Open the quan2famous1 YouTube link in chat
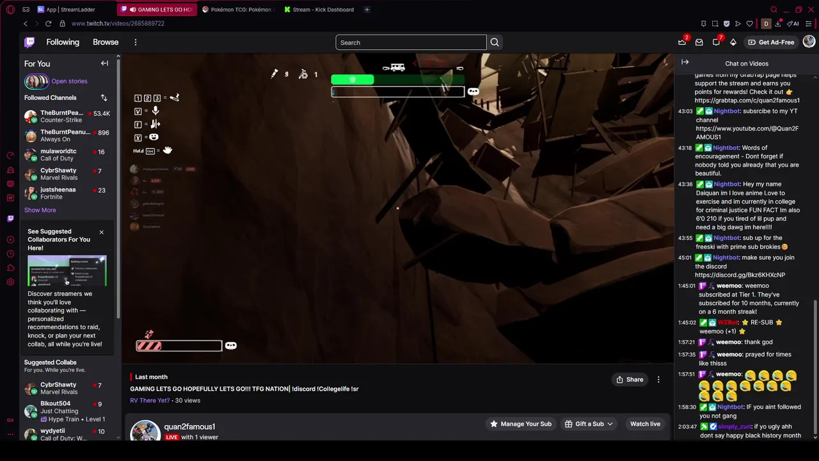 pyautogui.click(x=747, y=133)
